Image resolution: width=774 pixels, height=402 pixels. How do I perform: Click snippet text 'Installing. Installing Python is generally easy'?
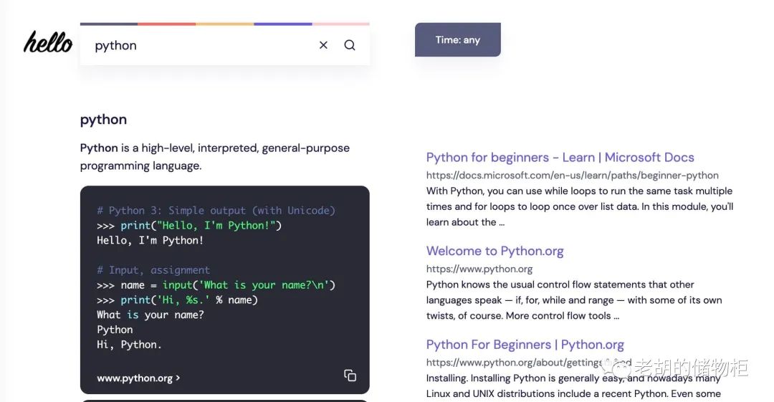[573, 386]
